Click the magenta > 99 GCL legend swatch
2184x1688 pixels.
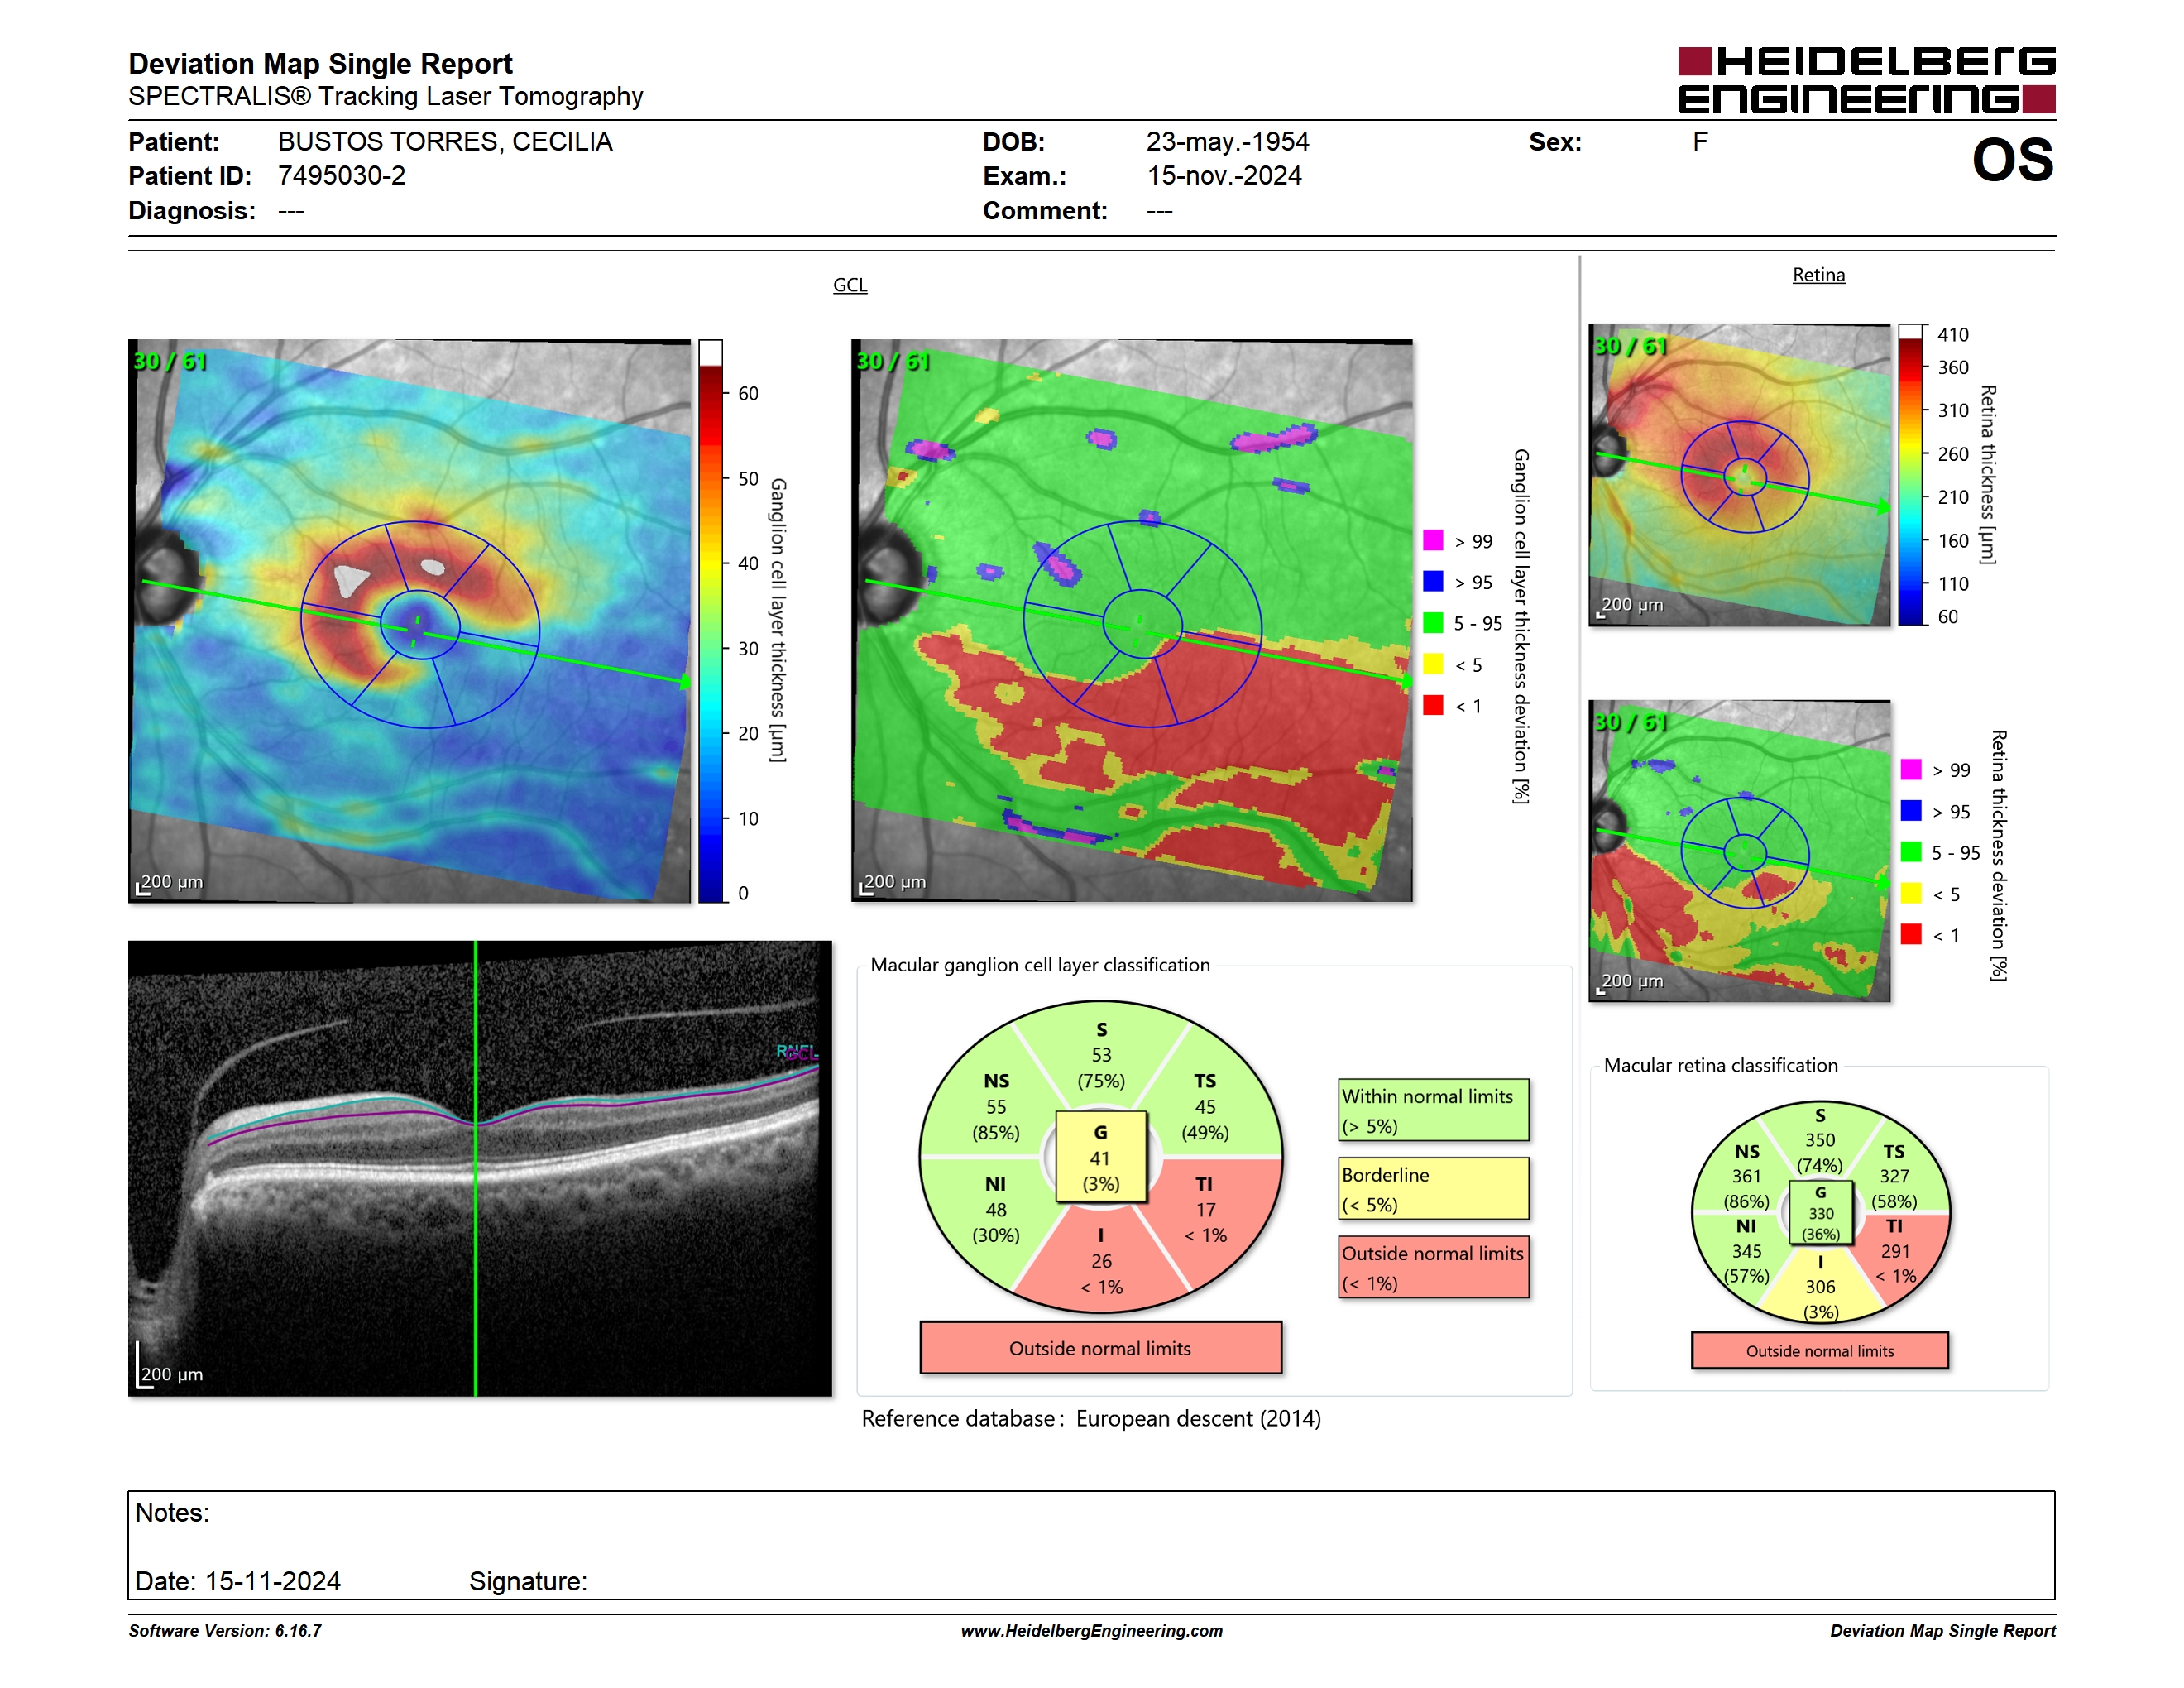coord(1433,540)
